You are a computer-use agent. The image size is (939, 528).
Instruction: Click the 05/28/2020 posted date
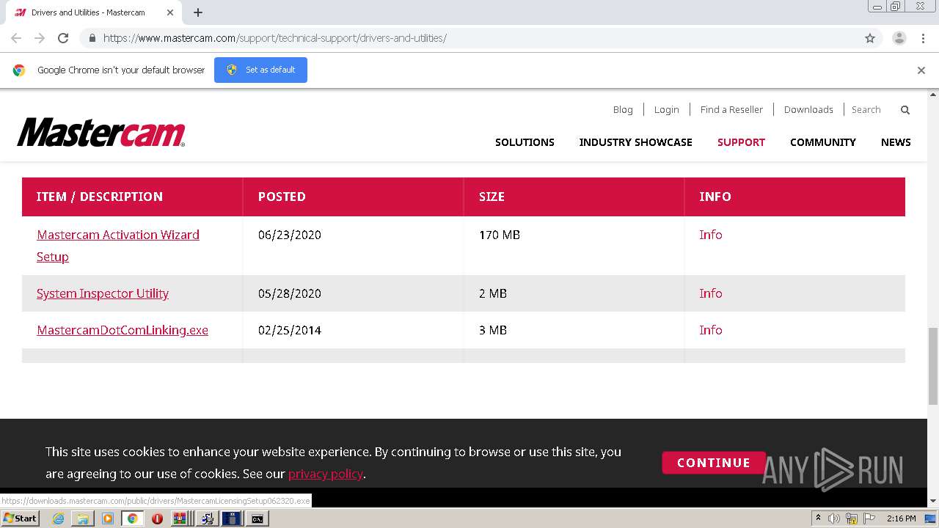[x=290, y=293]
